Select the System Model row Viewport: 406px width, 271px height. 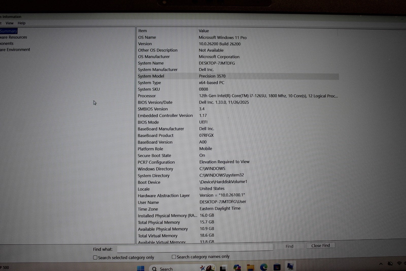coord(238,76)
